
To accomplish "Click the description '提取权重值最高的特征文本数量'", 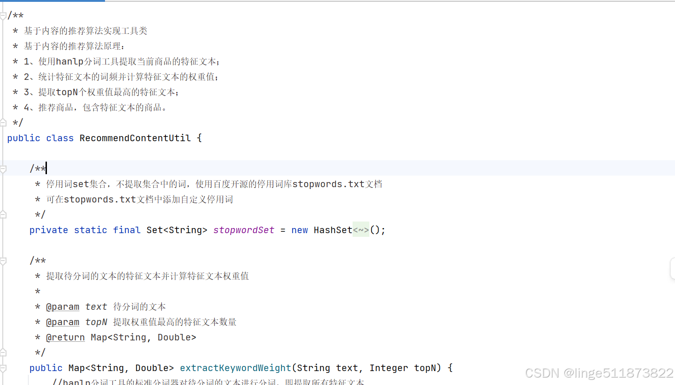I will tap(175, 322).
